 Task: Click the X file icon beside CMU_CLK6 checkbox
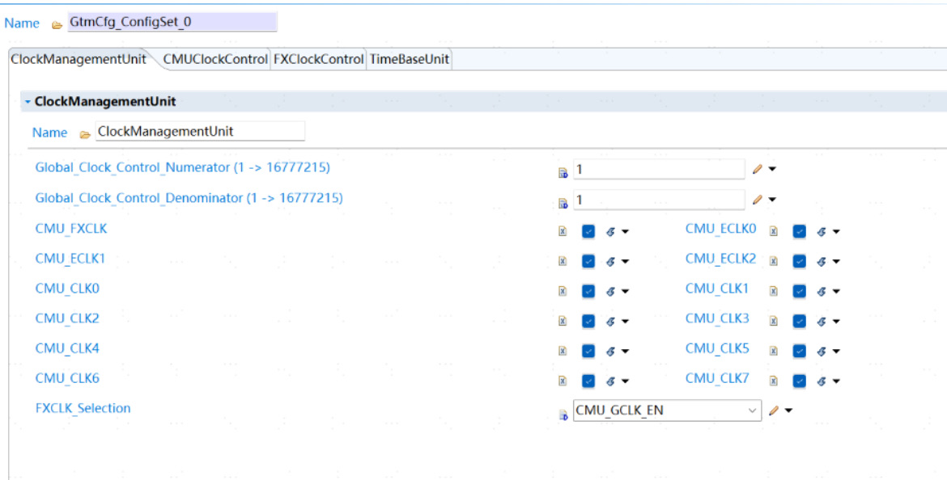pos(563,381)
